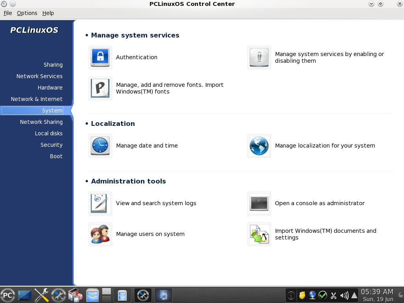This screenshot has height=303, width=404.
Task: Open the file cabinet launcher in taskbar
Action: (x=92, y=295)
